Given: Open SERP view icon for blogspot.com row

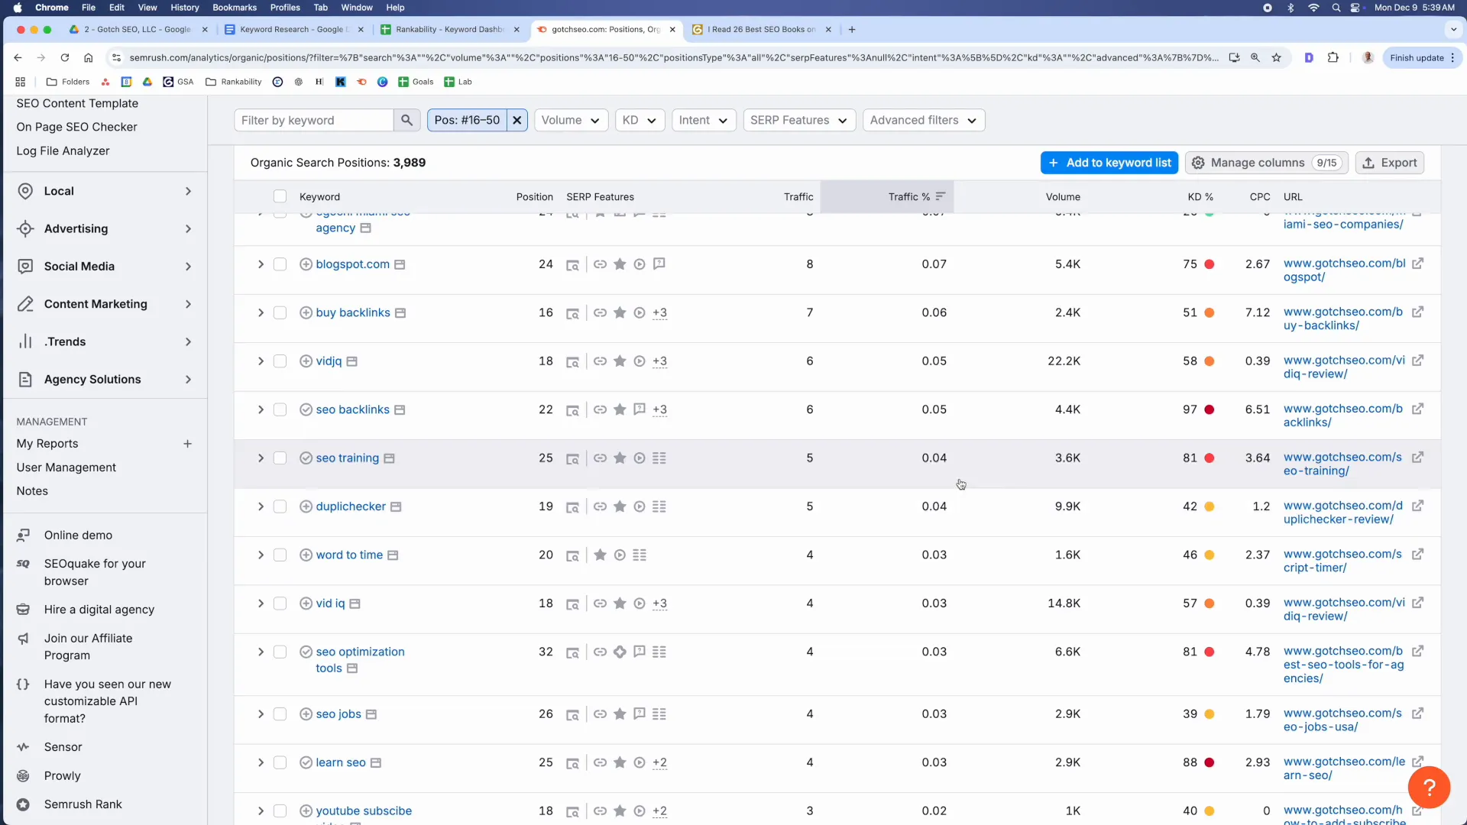Looking at the screenshot, I should click(x=572, y=265).
